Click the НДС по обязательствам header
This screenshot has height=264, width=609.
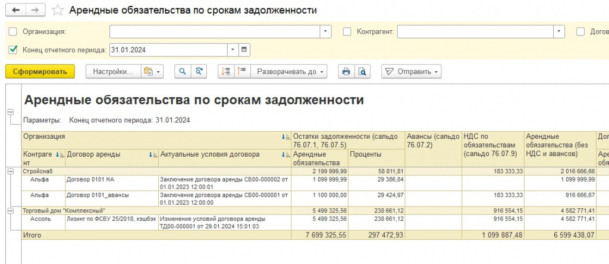pyautogui.click(x=493, y=150)
